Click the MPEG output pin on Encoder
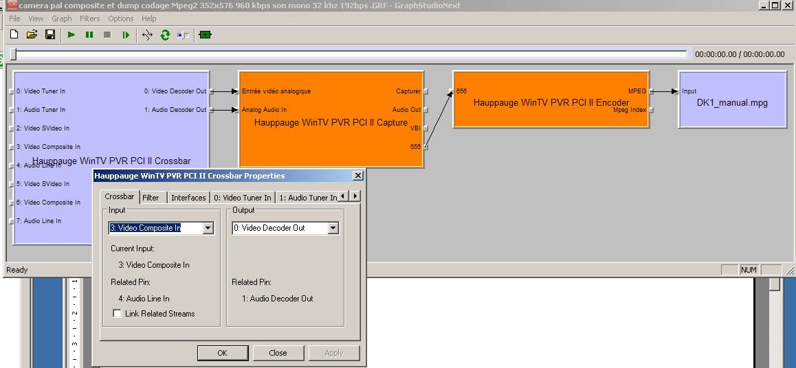 point(651,91)
